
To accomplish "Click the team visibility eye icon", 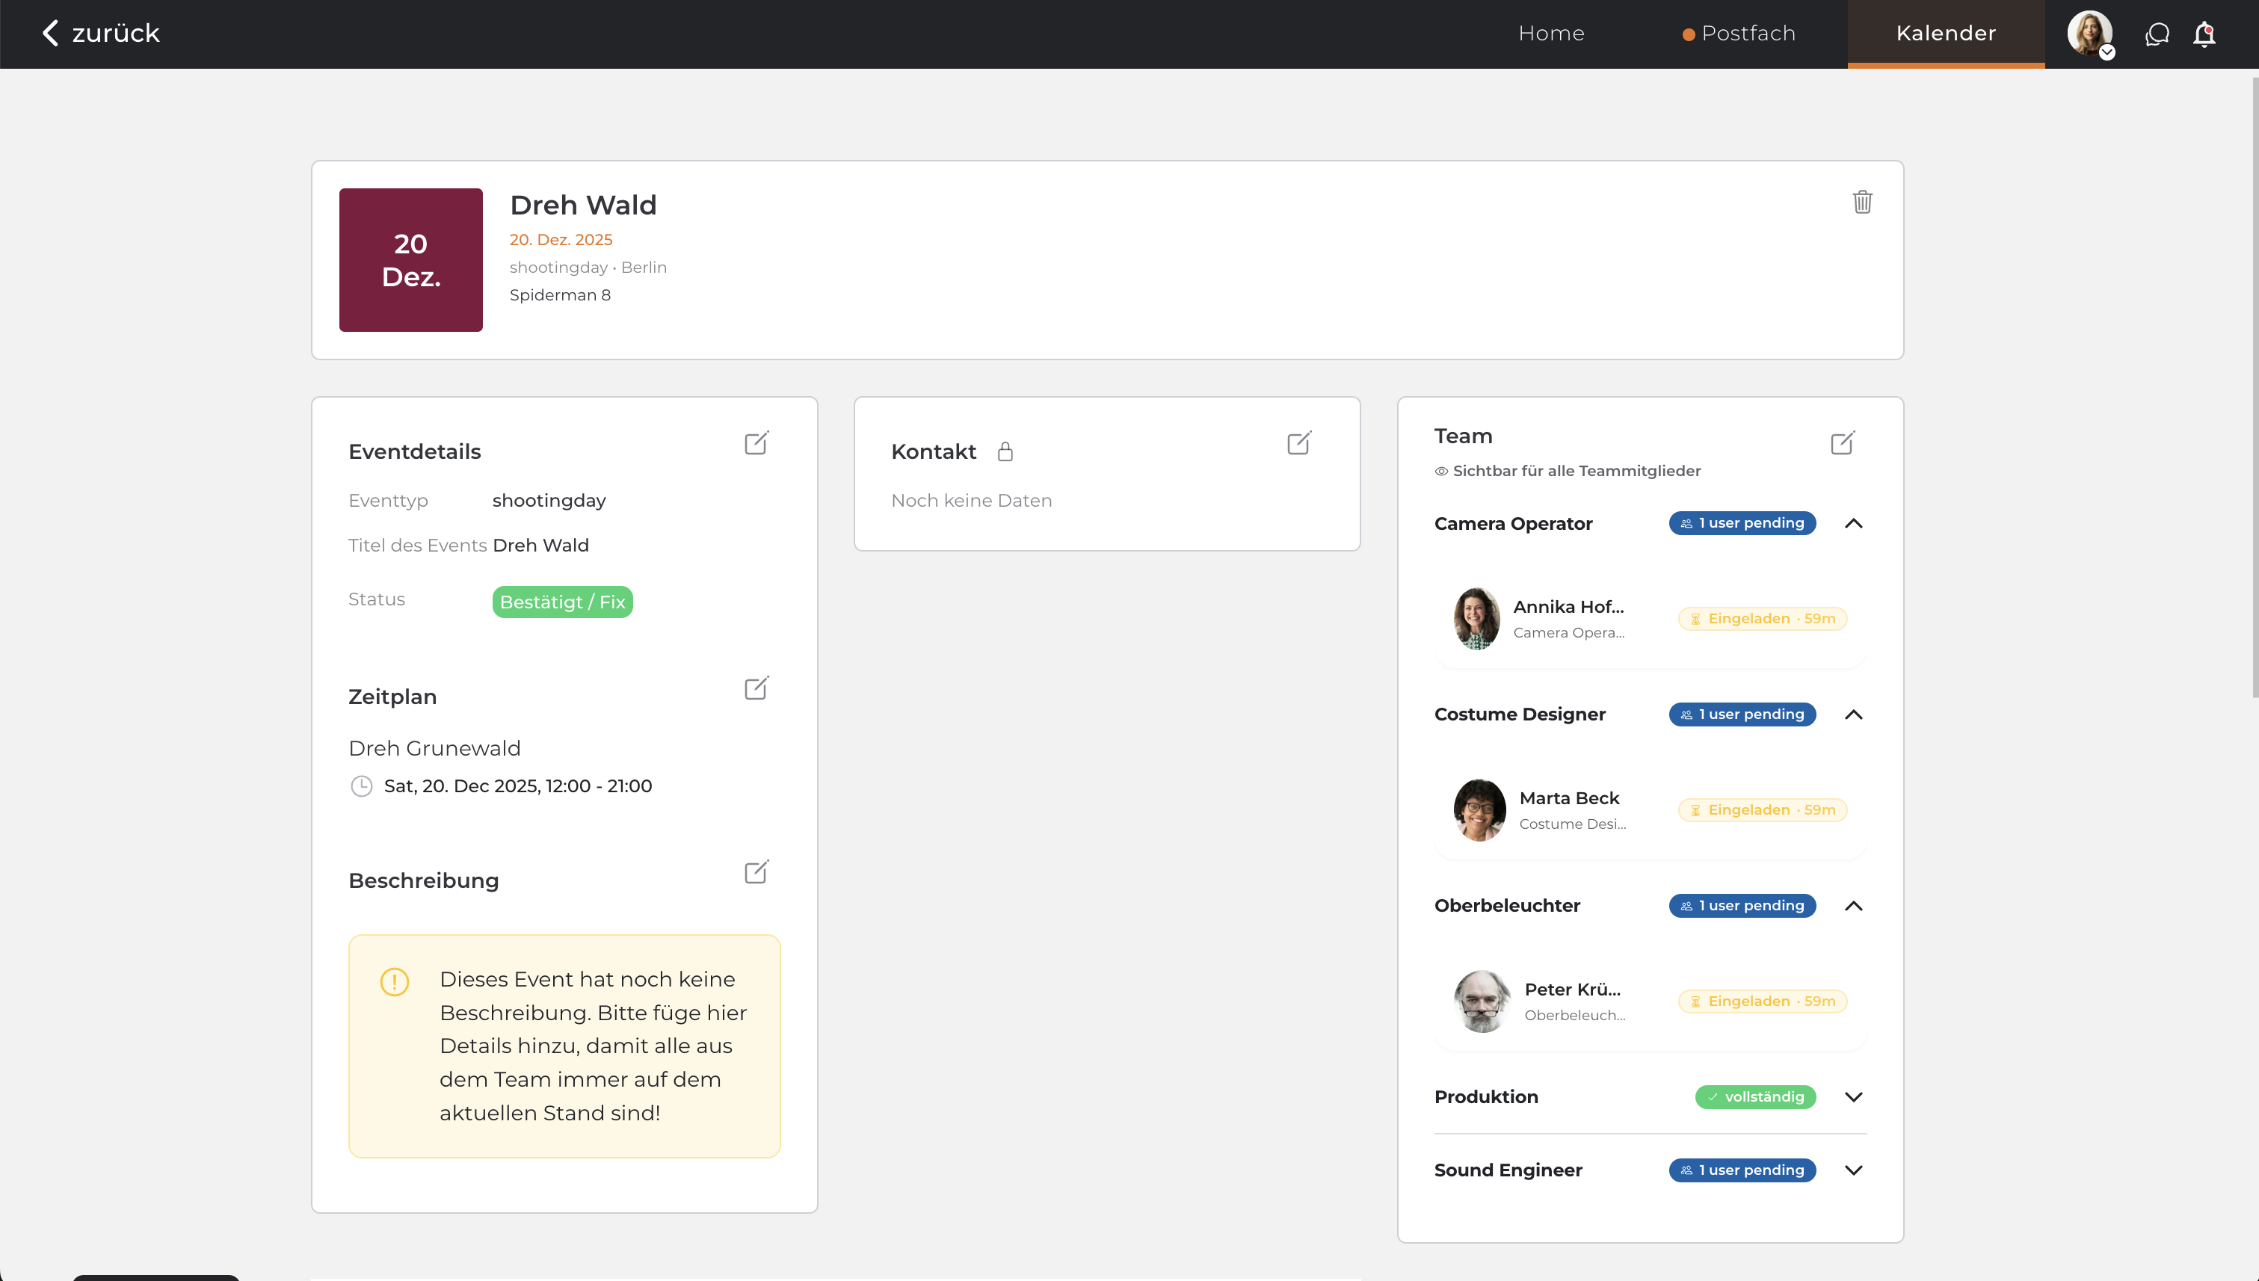I will click(x=1441, y=472).
